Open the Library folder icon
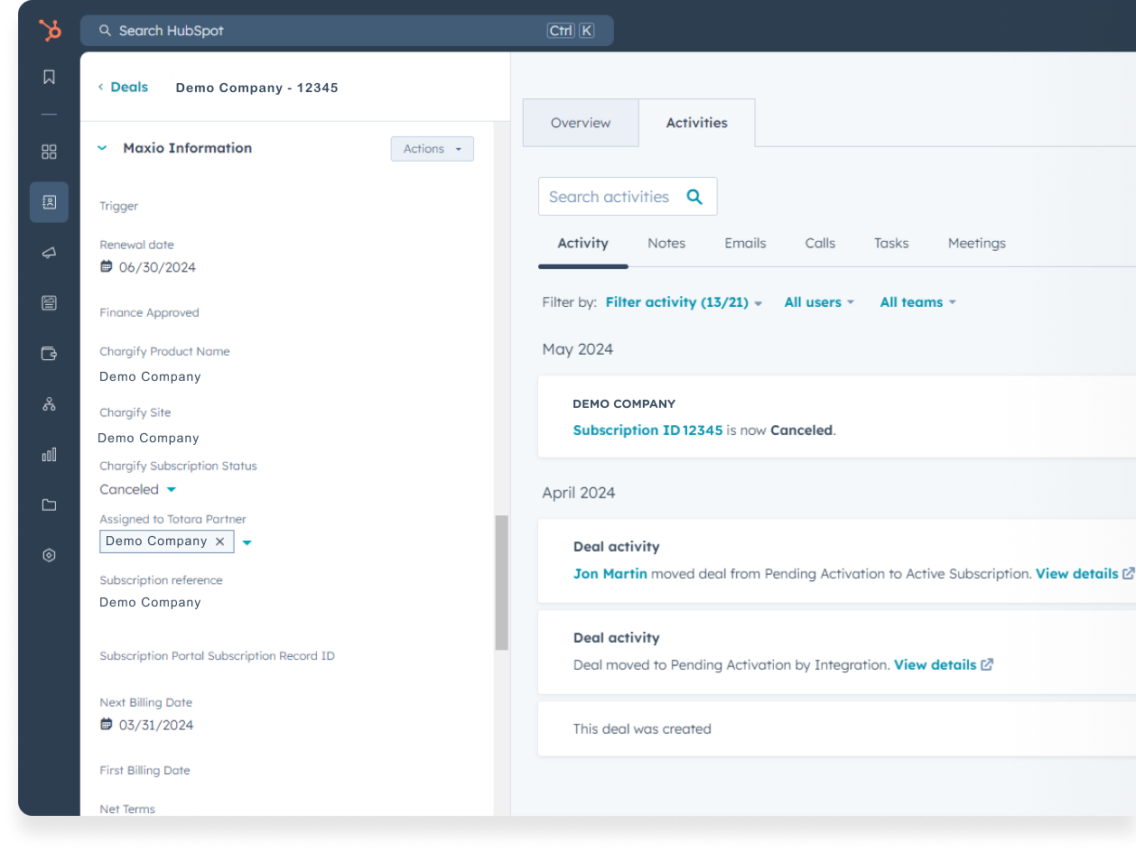 (x=50, y=505)
